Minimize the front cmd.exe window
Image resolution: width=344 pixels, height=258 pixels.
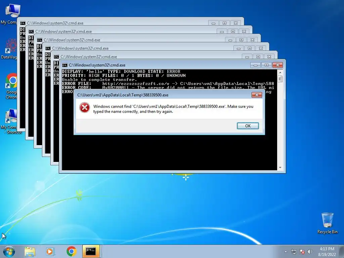(x=255, y=65)
